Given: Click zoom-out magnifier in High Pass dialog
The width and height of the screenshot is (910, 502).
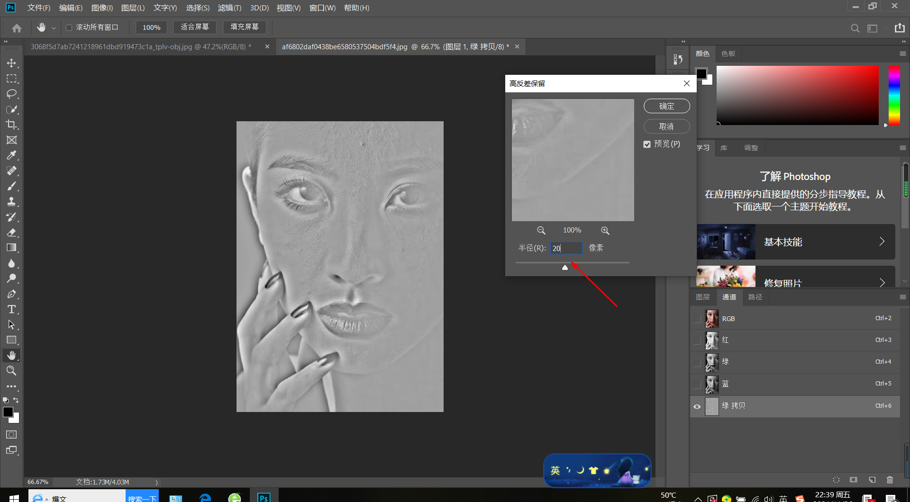Looking at the screenshot, I should pos(541,231).
